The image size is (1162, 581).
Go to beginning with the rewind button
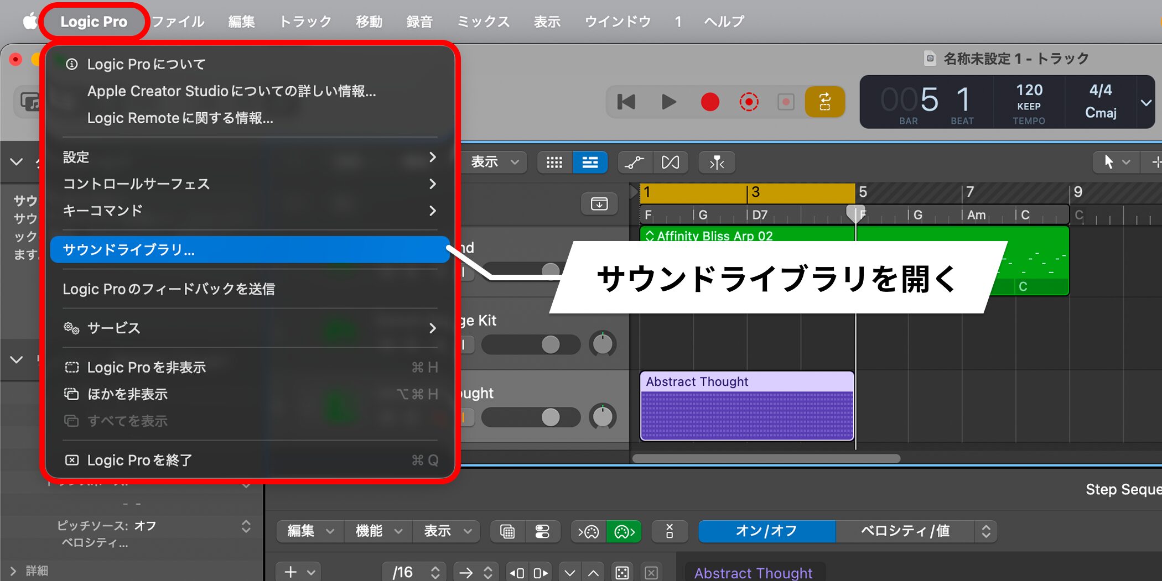pos(626,102)
